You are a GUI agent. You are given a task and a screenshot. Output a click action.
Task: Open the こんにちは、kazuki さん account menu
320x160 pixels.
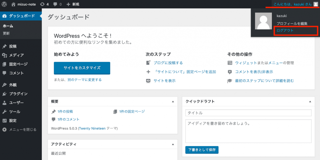[296, 4]
